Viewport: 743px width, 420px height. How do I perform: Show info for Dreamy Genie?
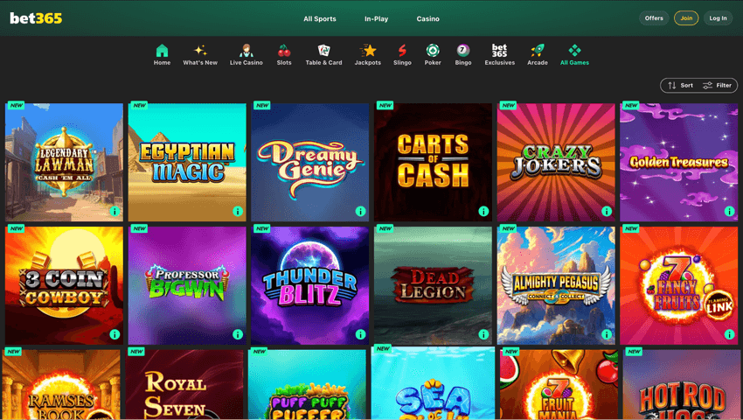pos(361,211)
